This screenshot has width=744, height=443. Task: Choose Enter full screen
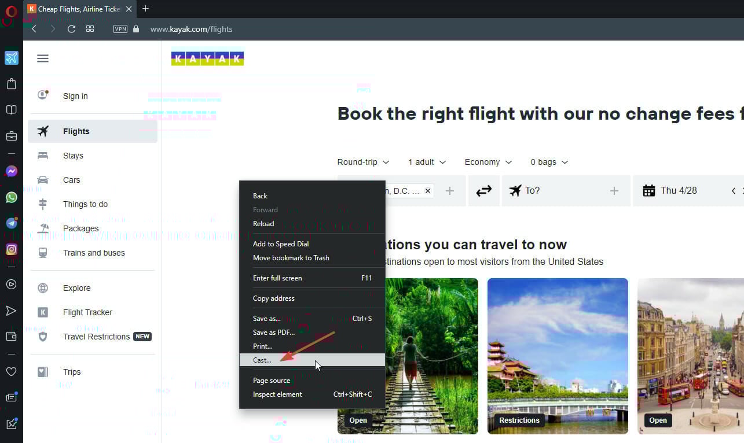click(x=312, y=278)
